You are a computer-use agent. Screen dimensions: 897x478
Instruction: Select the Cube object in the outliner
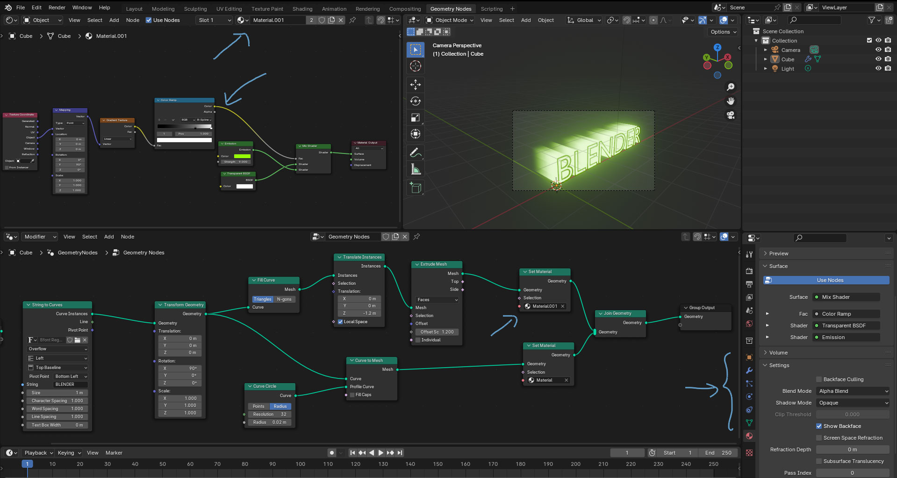point(788,59)
